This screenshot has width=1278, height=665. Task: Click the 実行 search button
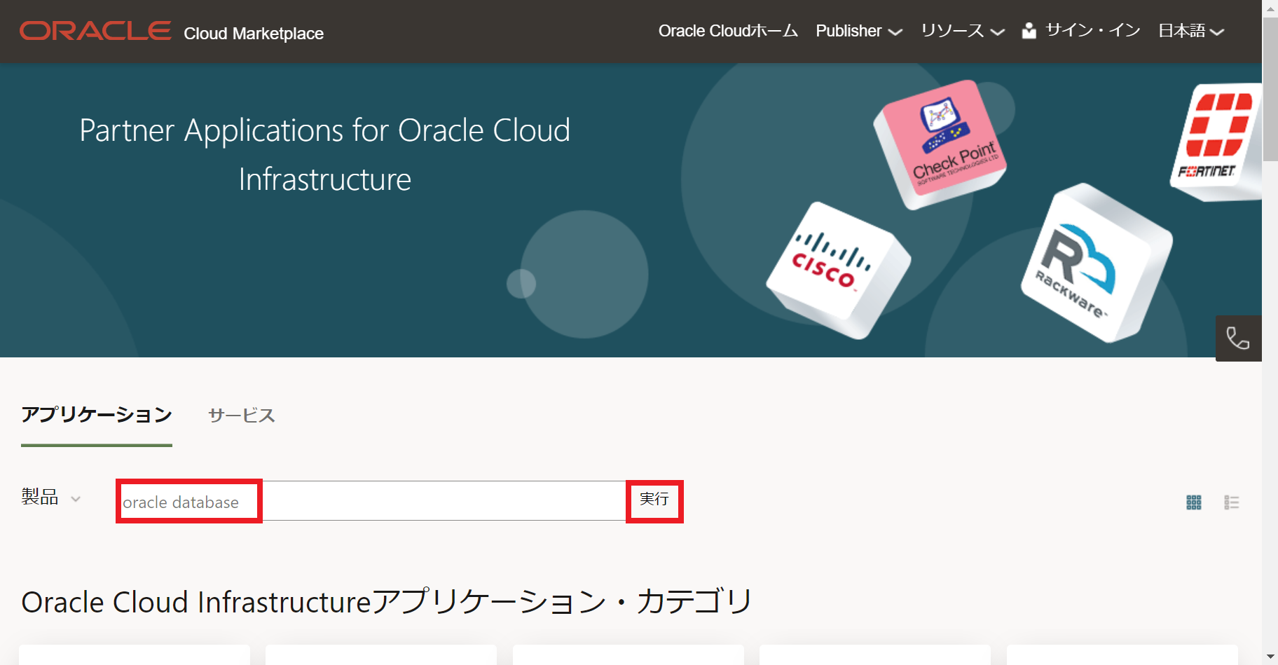[x=654, y=500]
